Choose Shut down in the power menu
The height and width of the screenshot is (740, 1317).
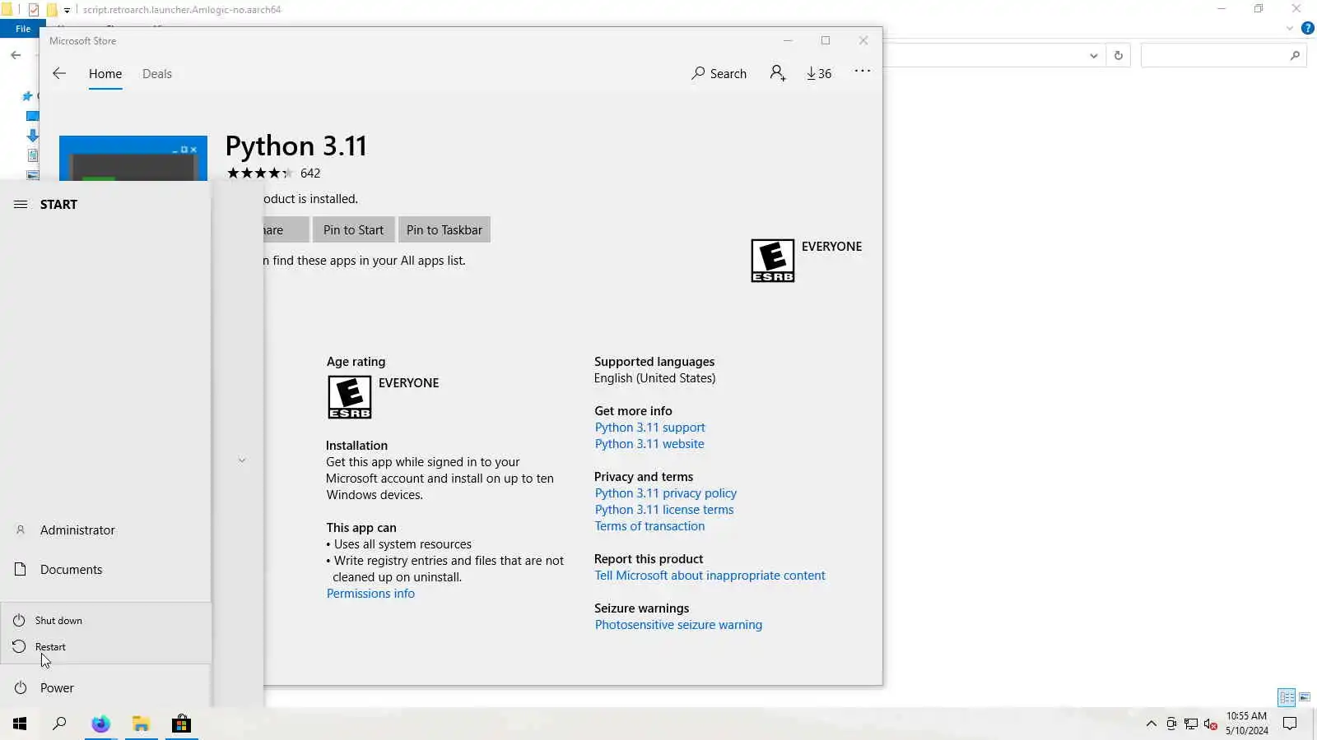(105, 621)
